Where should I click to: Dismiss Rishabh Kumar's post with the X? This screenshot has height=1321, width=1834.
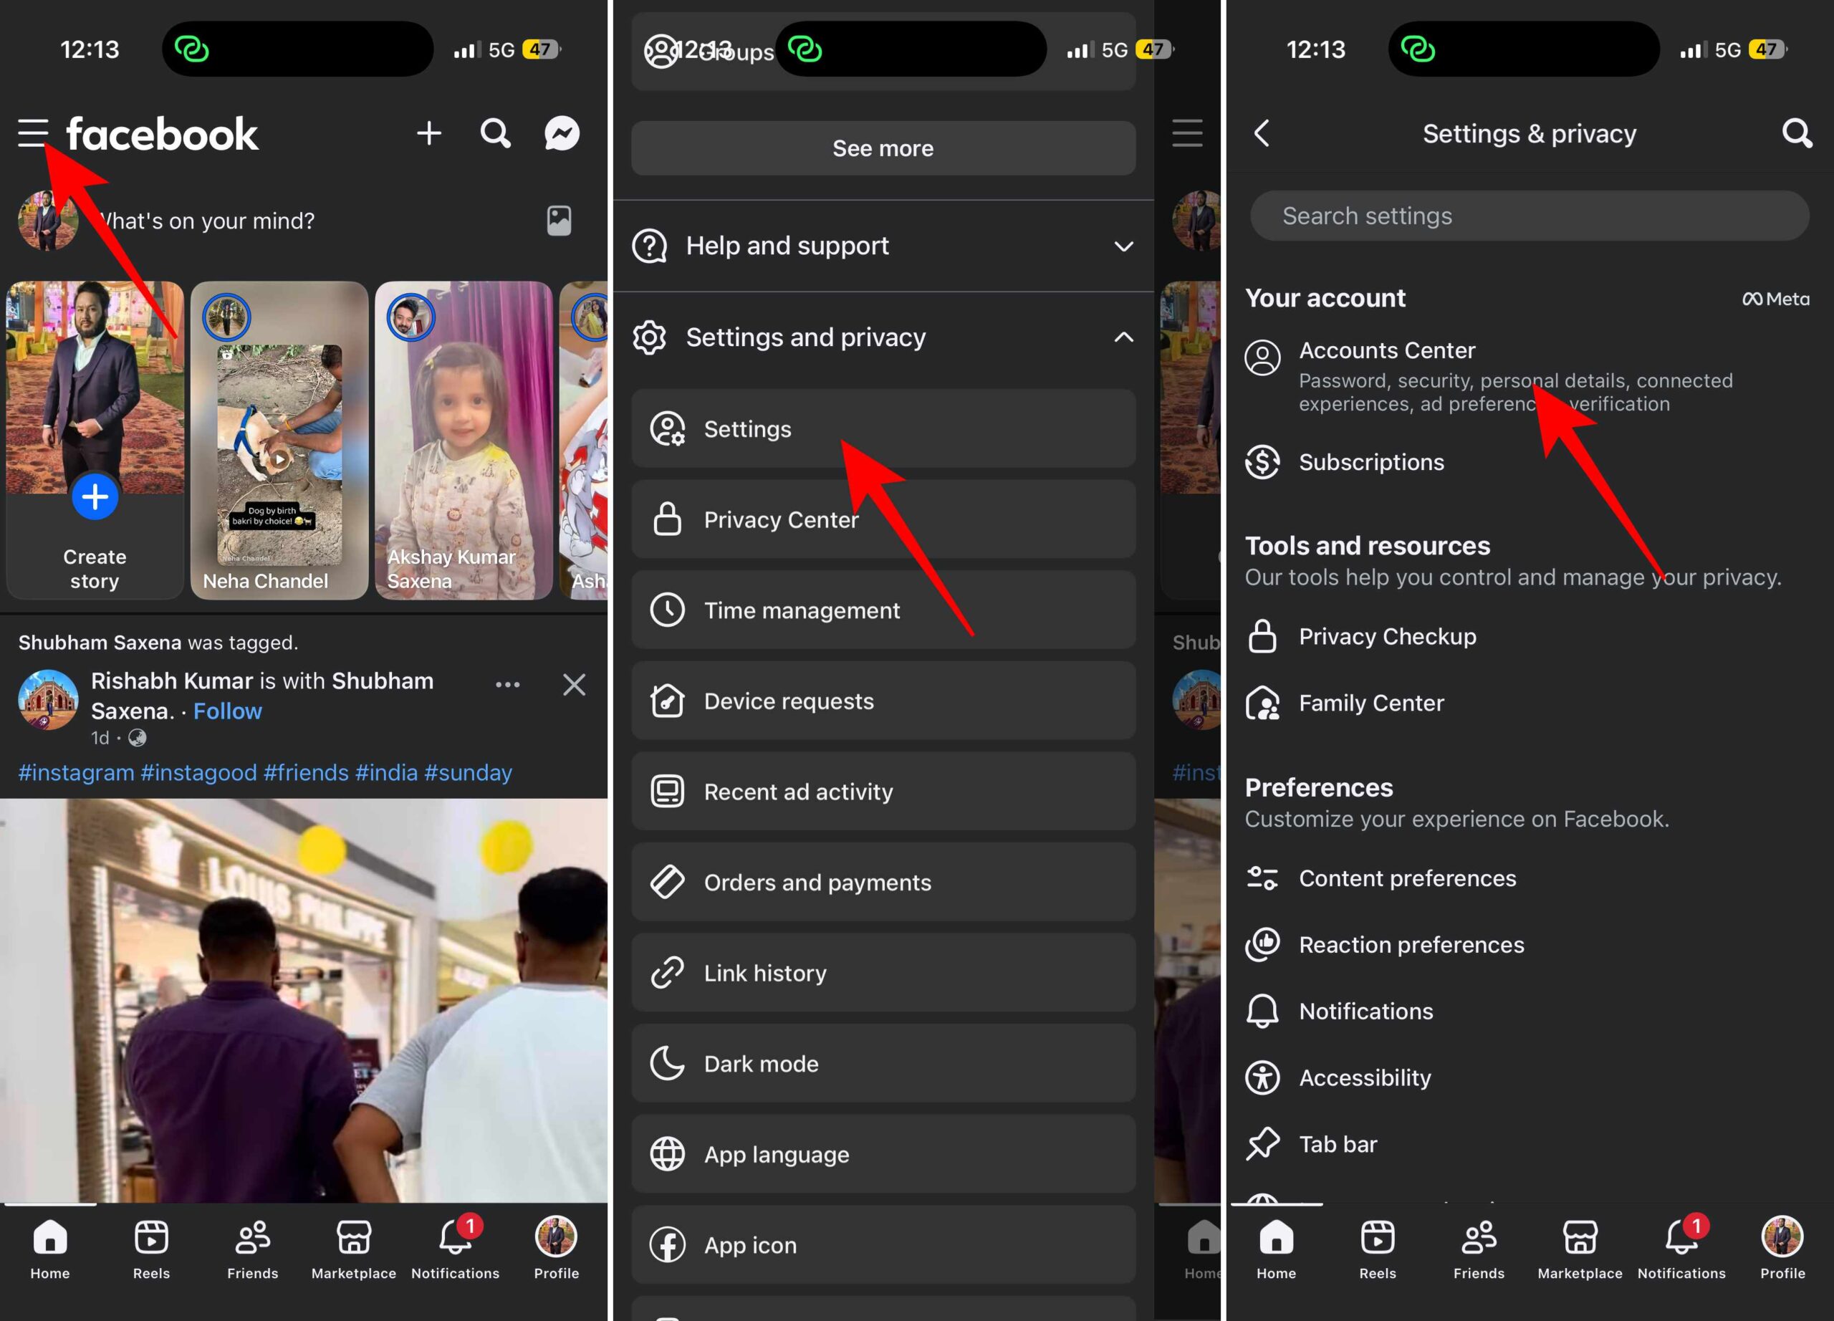click(574, 685)
